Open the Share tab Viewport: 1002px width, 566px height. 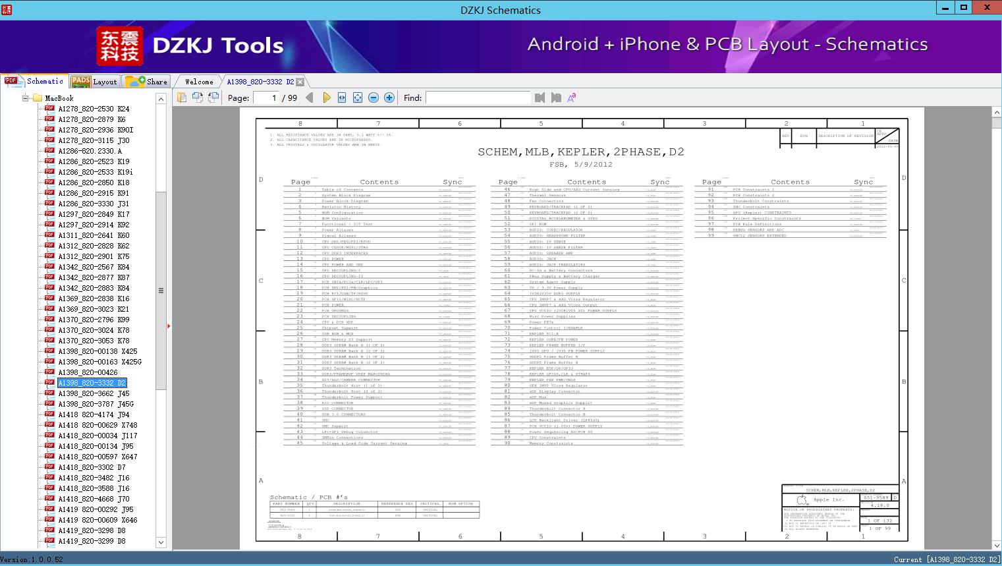(x=146, y=82)
